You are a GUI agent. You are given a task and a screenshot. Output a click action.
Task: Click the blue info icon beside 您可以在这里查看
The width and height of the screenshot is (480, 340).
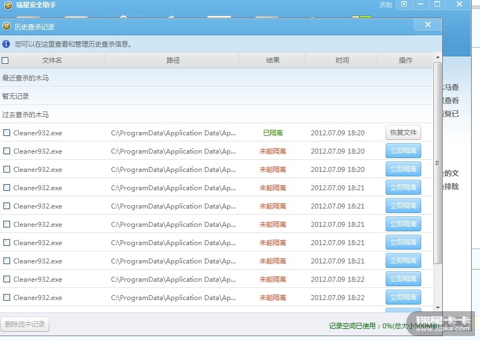[x=6, y=44]
